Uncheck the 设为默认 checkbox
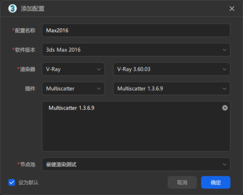 tap(12, 182)
